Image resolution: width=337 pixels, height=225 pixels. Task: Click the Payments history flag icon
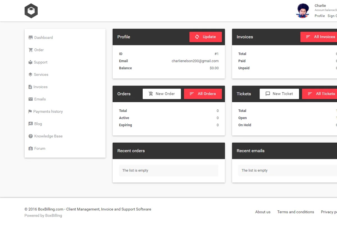click(x=30, y=112)
